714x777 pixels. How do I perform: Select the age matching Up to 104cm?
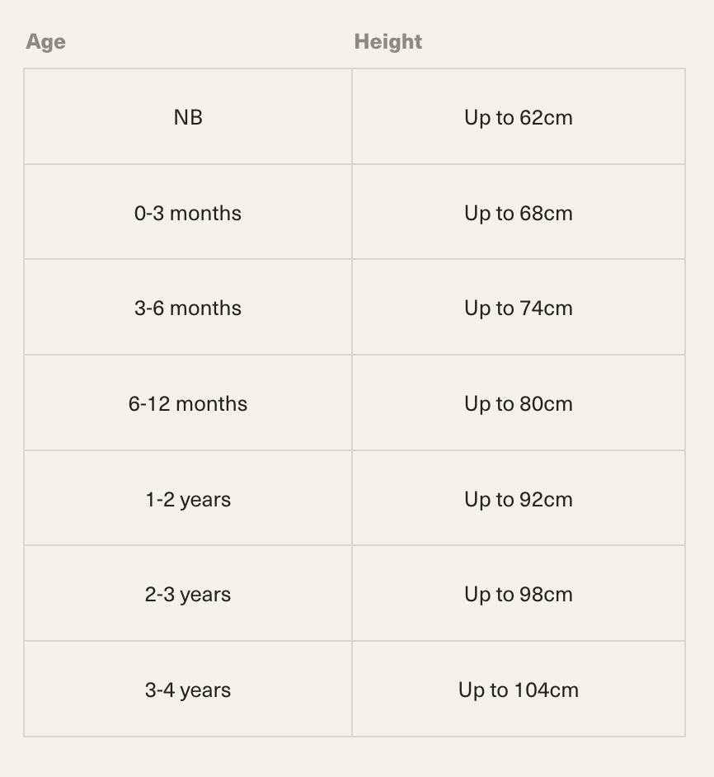pyautogui.click(x=188, y=690)
